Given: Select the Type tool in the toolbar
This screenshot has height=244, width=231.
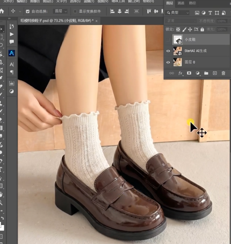Looking at the screenshot, I should (x=1, y=169).
